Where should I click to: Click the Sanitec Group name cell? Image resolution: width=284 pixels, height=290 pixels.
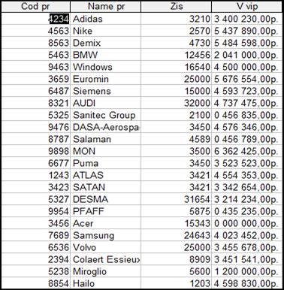pyautogui.click(x=106, y=115)
